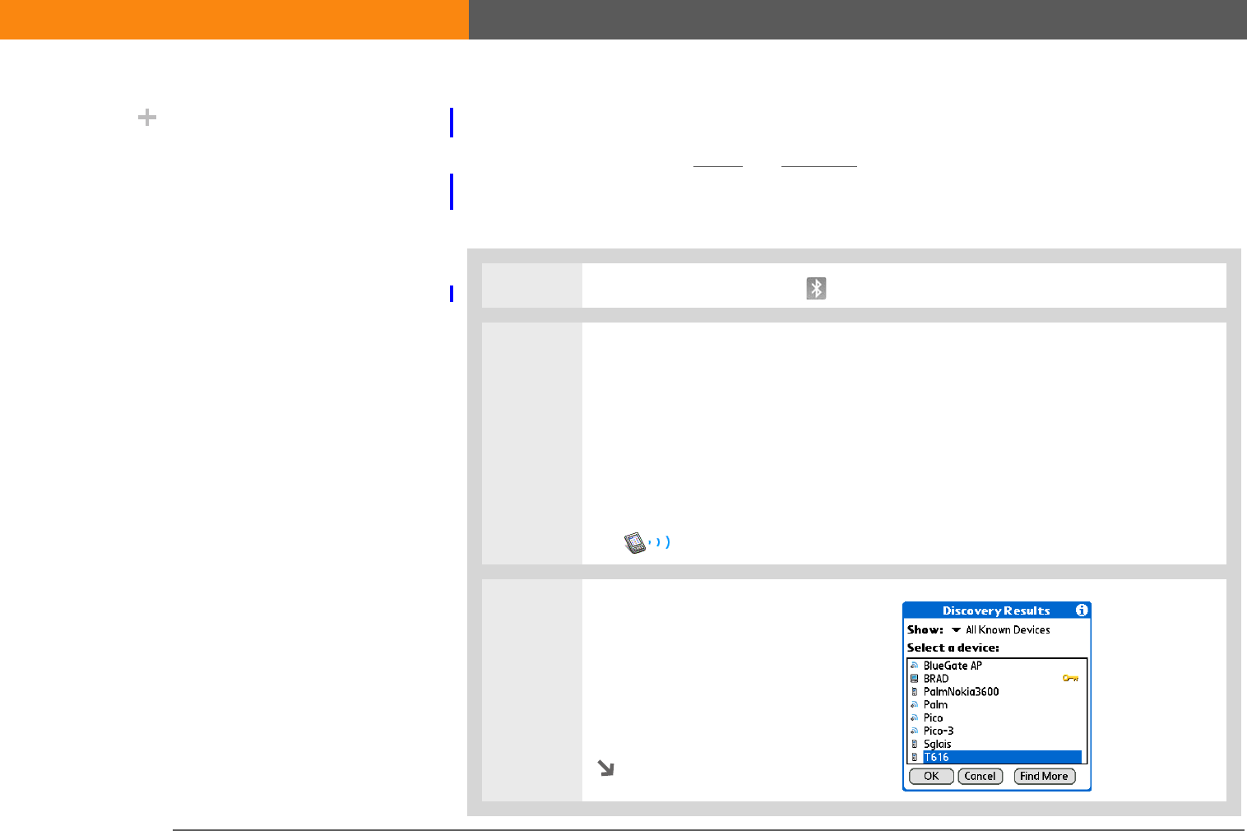Click the phone icon next to PalmNokia3600
The height and width of the screenshot is (831, 1247).
tap(914, 692)
